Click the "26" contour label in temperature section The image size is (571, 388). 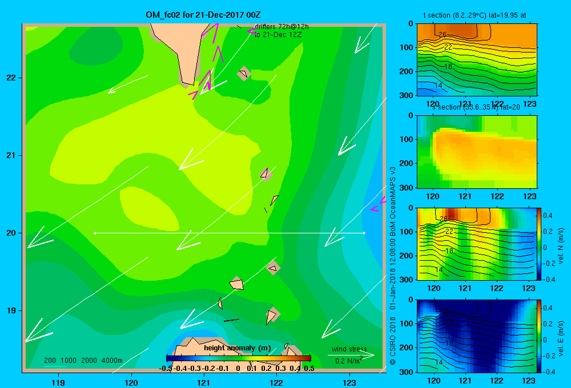pos(443,35)
